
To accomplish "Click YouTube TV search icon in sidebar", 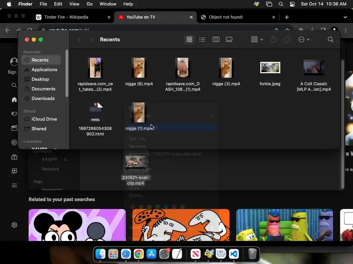I will 14,85.
